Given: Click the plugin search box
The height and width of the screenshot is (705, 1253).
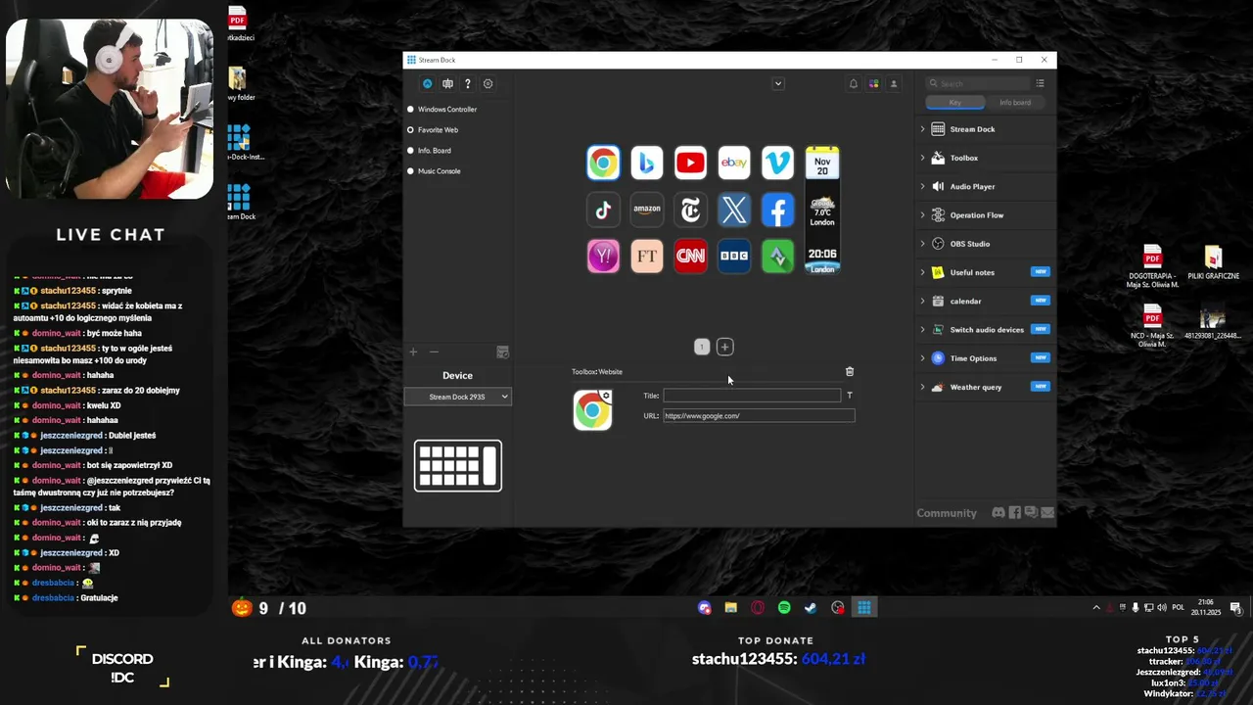Looking at the screenshot, I should coord(978,84).
